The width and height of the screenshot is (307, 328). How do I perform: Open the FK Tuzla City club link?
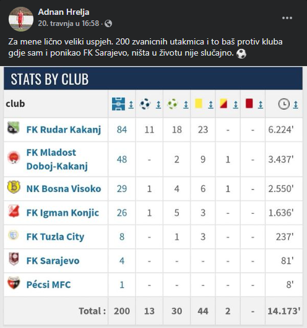[55, 237]
